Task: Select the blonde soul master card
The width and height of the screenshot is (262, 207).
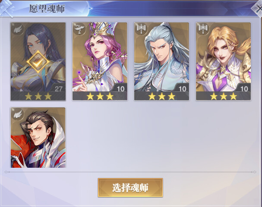Action: tap(224, 61)
